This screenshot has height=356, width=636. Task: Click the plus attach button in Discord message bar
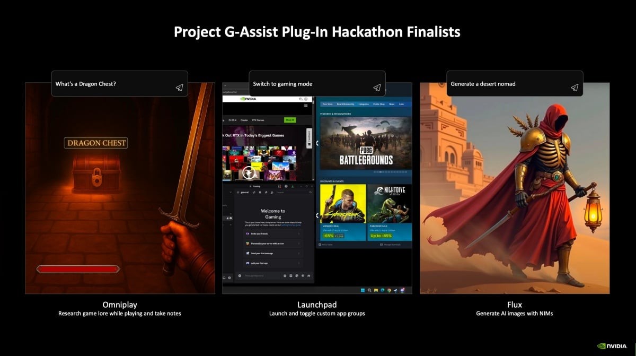tap(240, 276)
